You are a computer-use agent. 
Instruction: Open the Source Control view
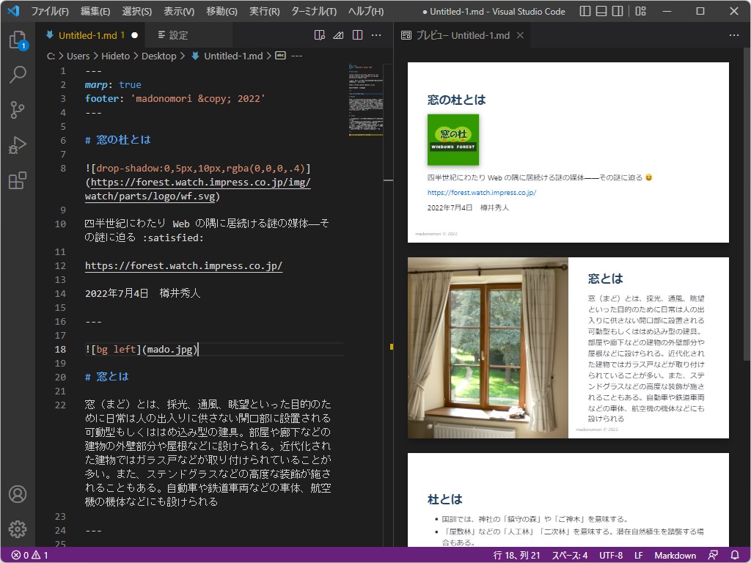[18, 111]
